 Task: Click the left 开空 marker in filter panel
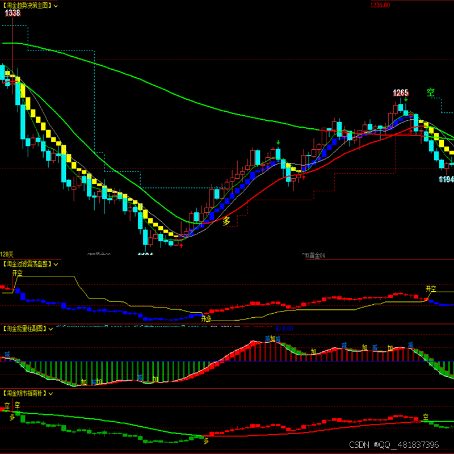[x=18, y=273]
